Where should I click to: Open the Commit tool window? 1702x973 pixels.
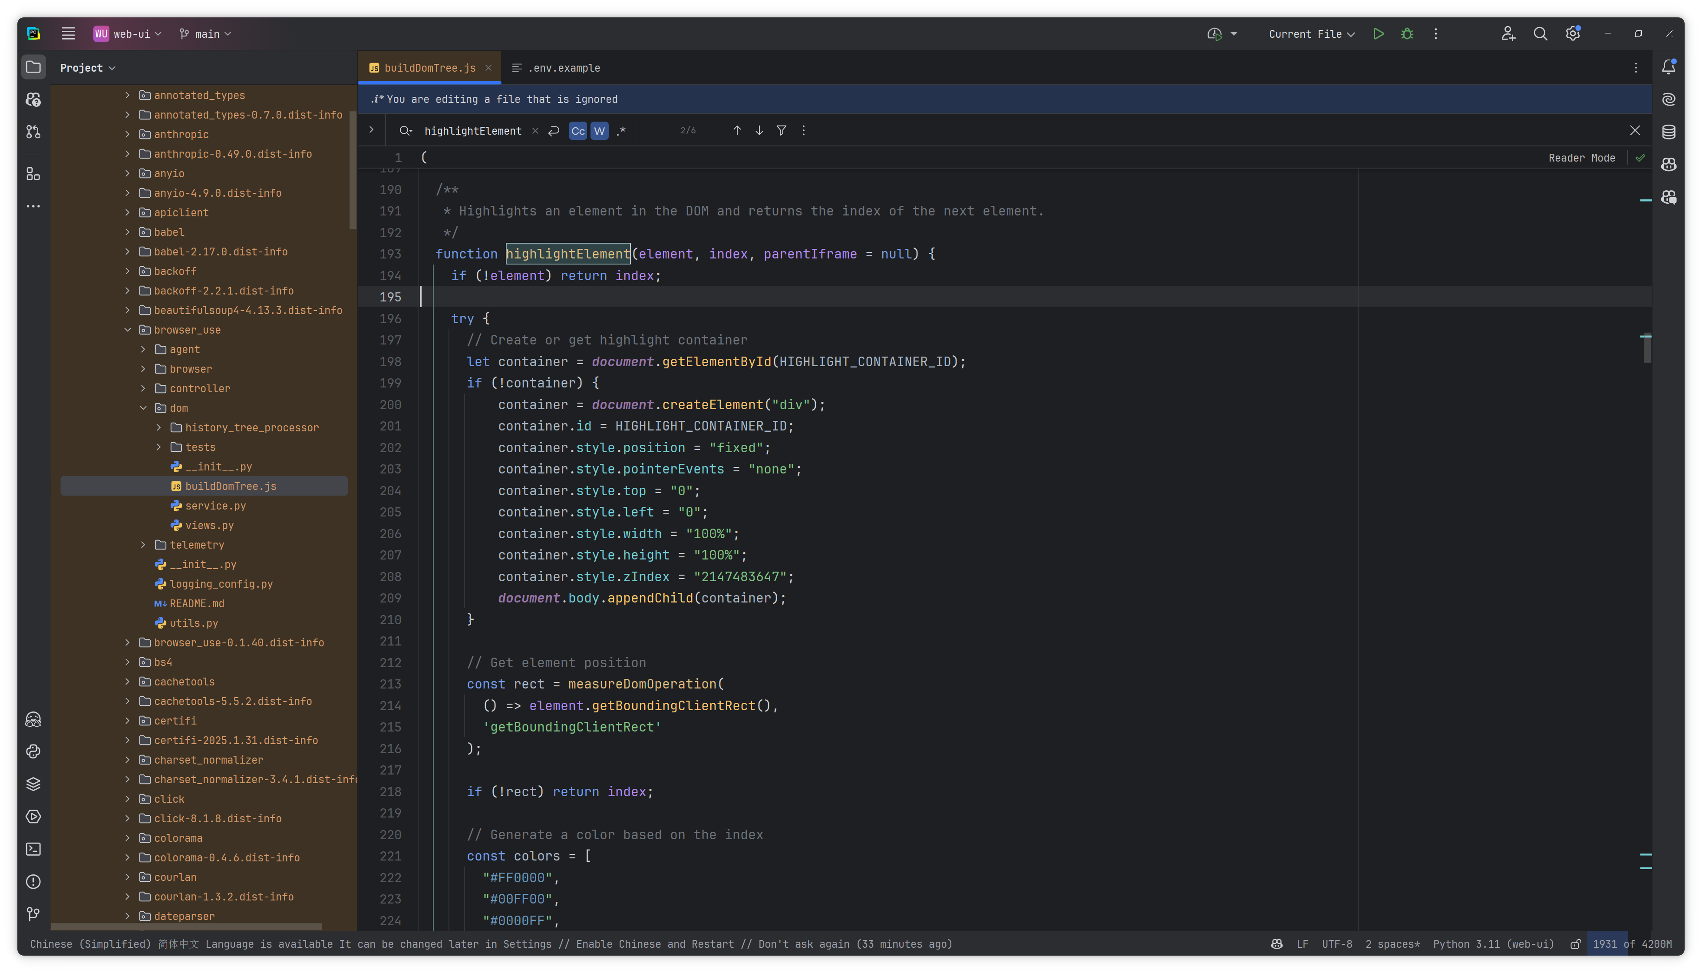(x=33, y=132)
